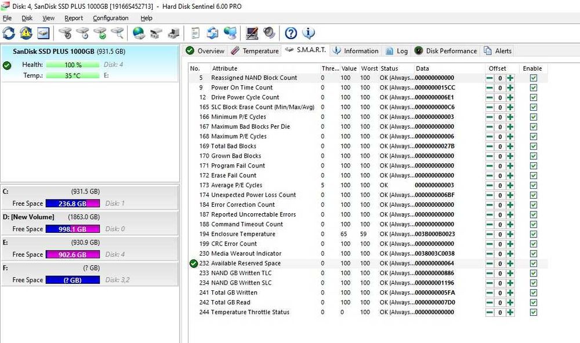Open the Report menu
The width and height of the screenshot is (580, 343).
[x=74, y=18]
